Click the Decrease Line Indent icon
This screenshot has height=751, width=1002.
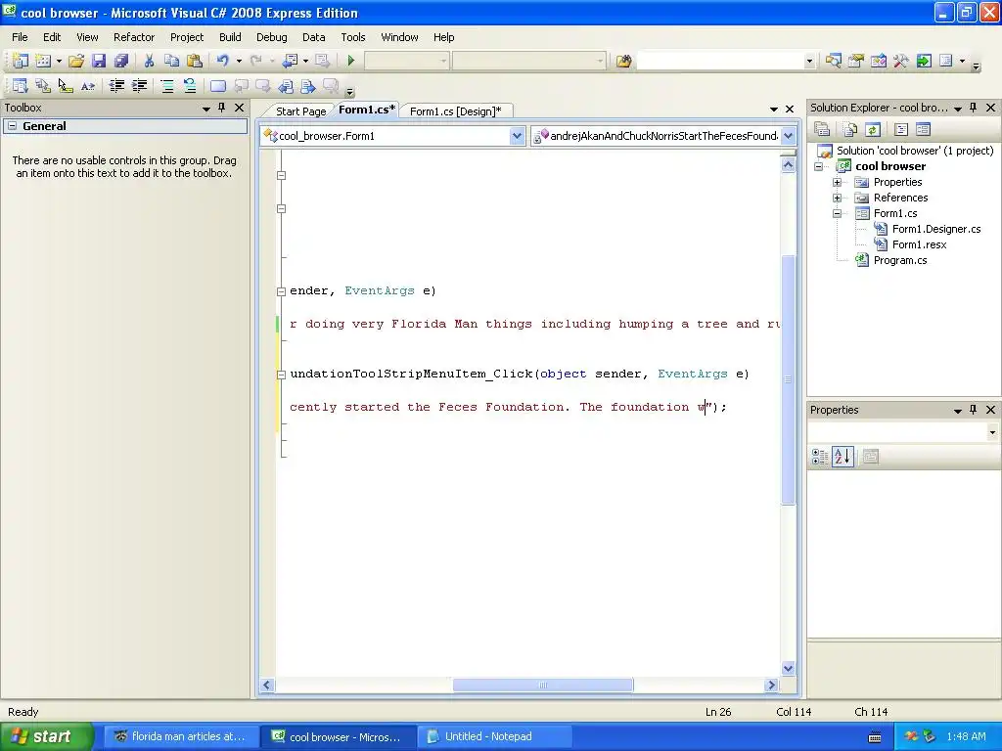pos(116,86)
